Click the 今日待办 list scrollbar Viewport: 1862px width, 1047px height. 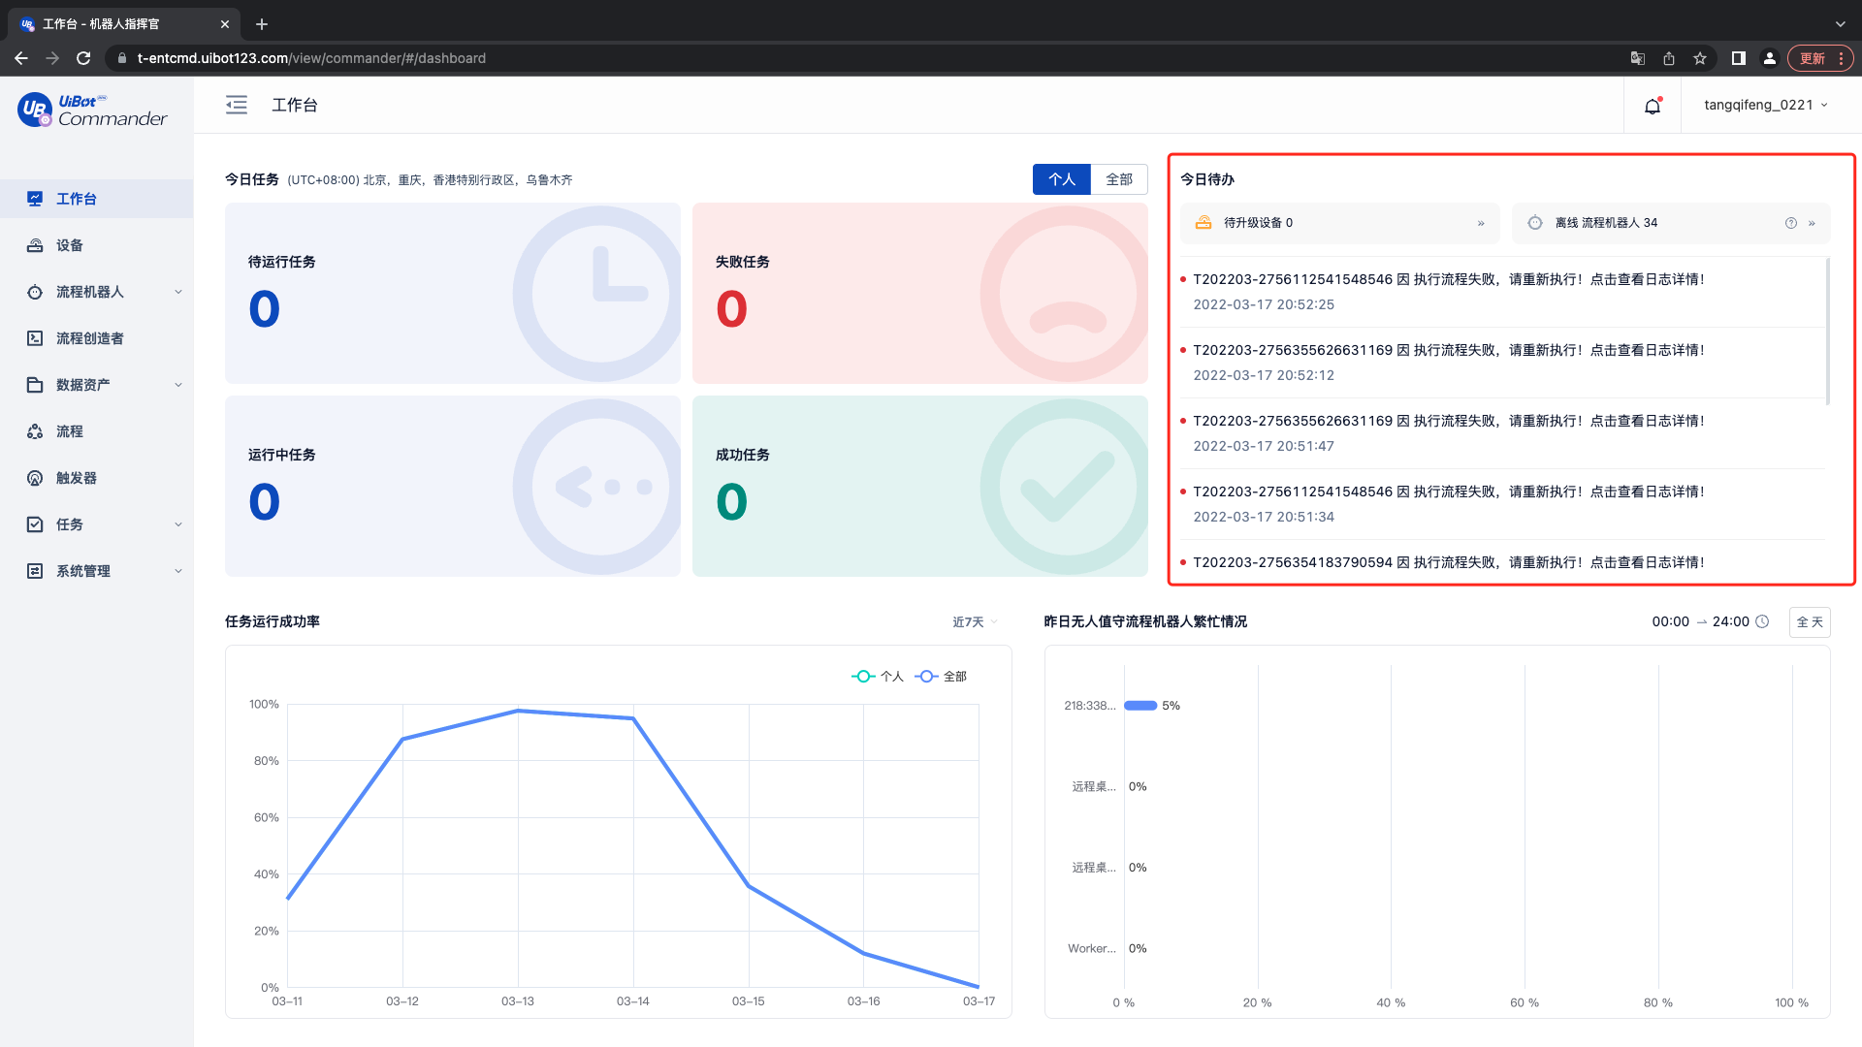point(1828,332)
